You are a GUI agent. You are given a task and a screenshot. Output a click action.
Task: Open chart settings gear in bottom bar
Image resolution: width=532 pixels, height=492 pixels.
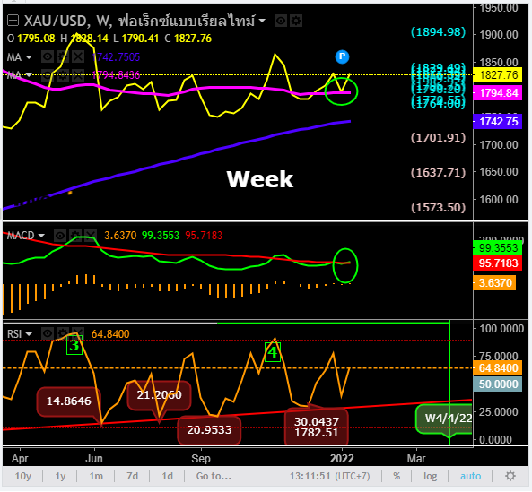(x=510, y=476)
